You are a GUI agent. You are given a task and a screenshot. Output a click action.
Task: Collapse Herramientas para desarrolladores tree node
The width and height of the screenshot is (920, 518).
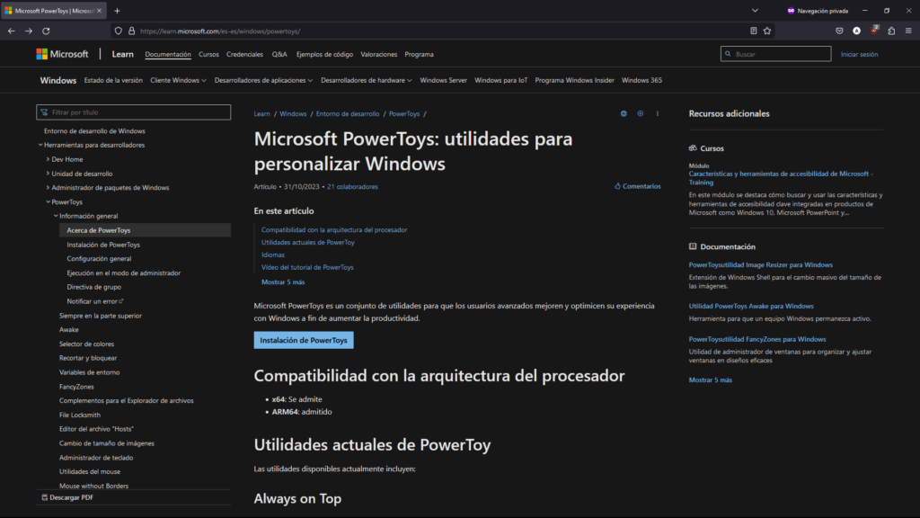pyautogui.click(x=40, y=145)
